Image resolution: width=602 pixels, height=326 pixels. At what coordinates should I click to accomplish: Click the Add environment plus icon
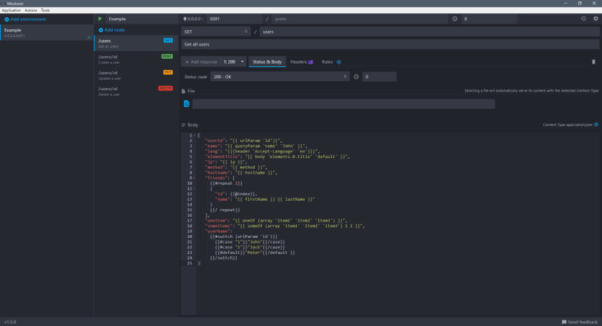click(6, 19)
